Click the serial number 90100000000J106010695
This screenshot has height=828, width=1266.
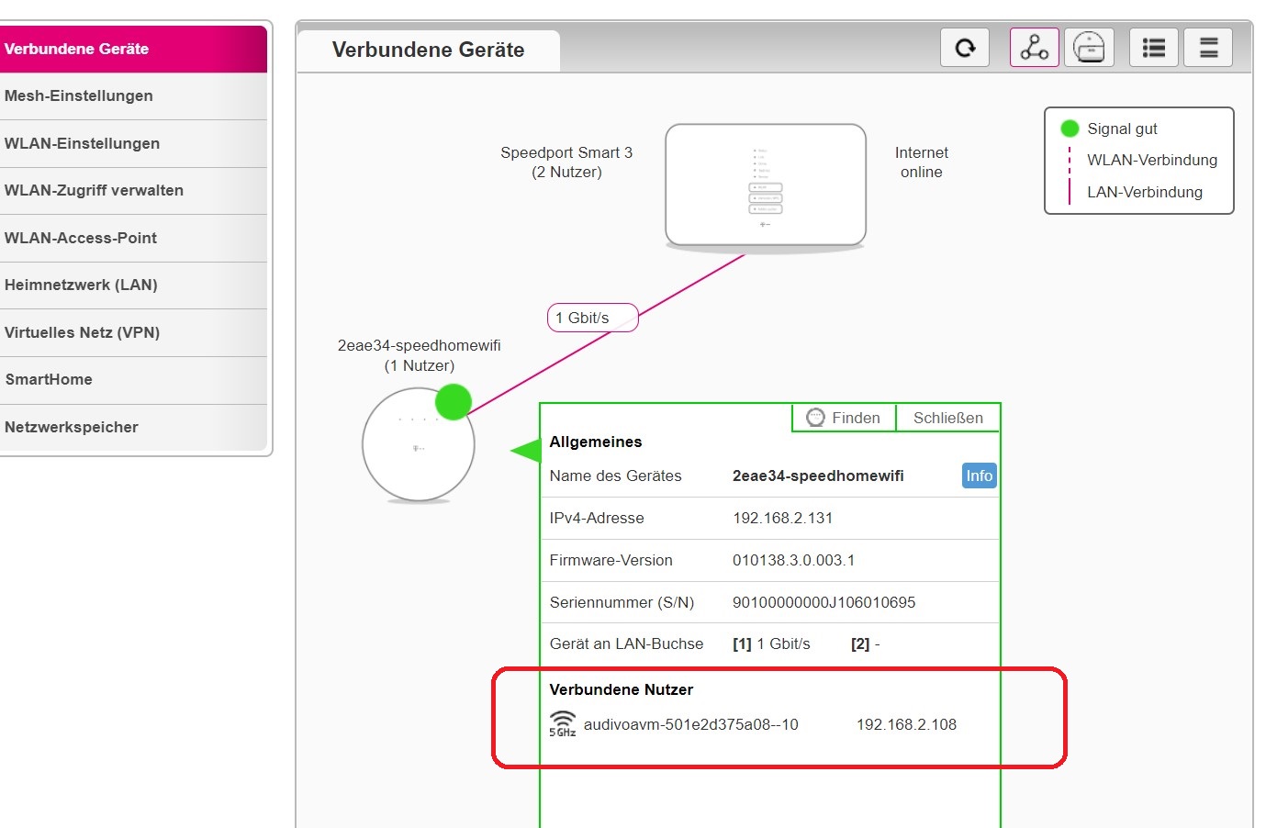pyautogui.click(x=823, y=602)
